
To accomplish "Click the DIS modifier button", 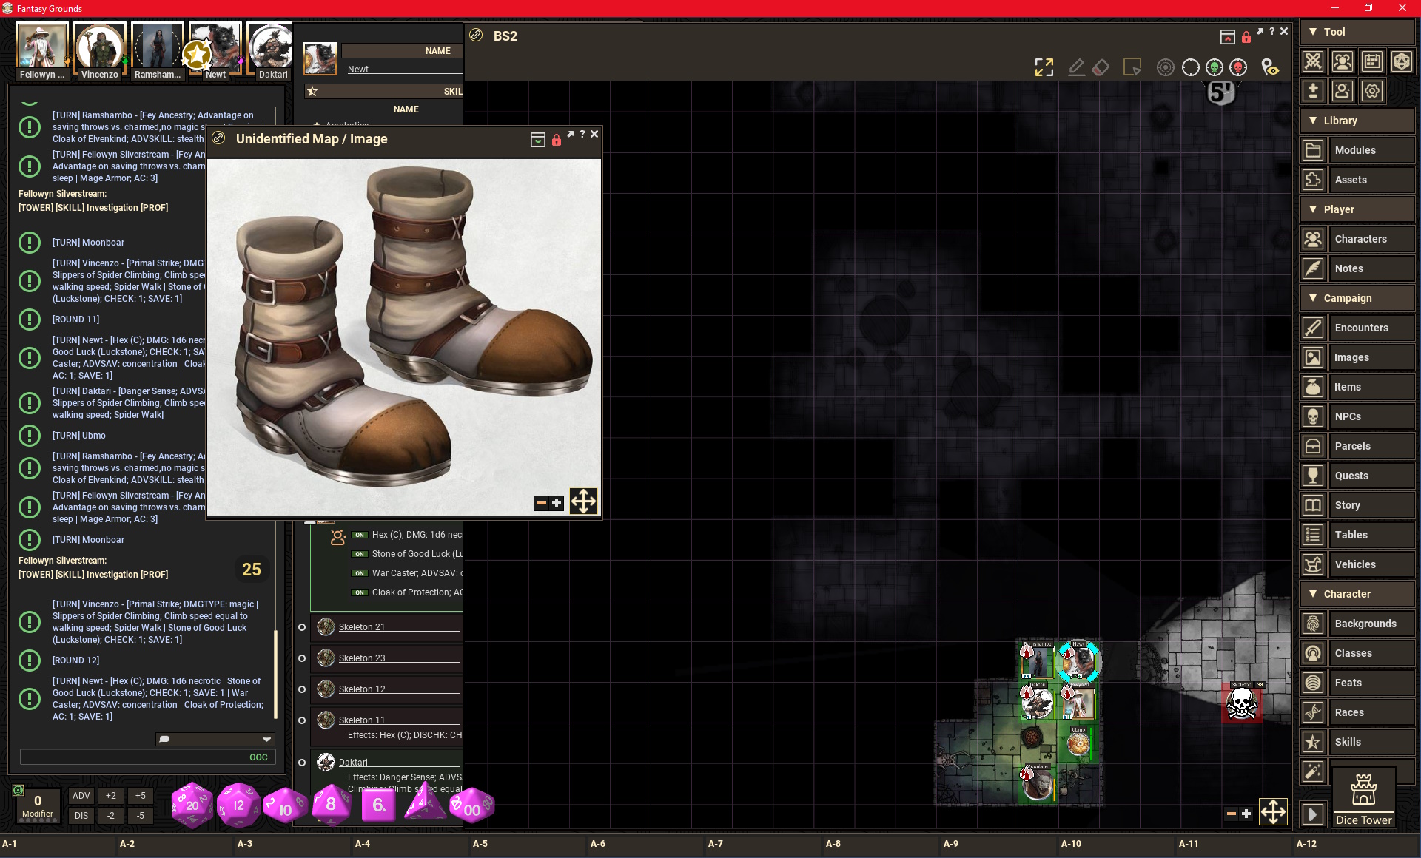I will 81,816.
